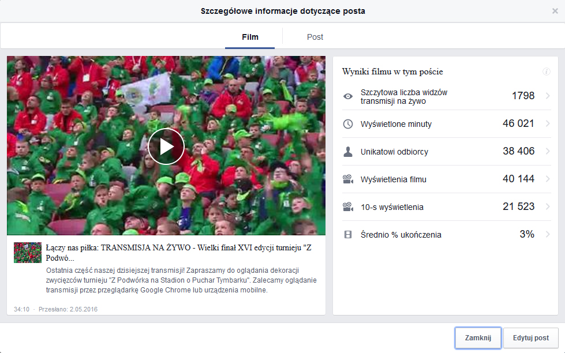Viewport: 565px width, 353px height.
Task: Close the post details dialog with X
Action: pyautogui.click(x=555, y=11)
